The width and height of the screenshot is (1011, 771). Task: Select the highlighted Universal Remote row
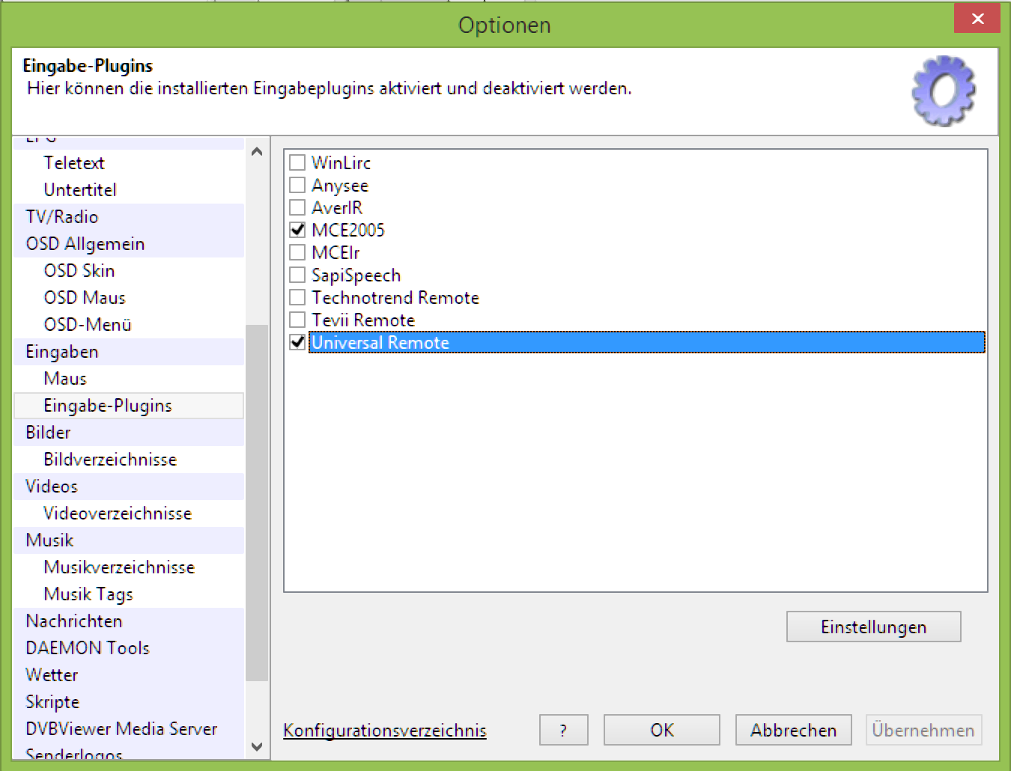[647, 342]
